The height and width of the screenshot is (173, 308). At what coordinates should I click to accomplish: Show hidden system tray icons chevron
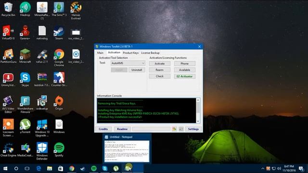(263, 169)
